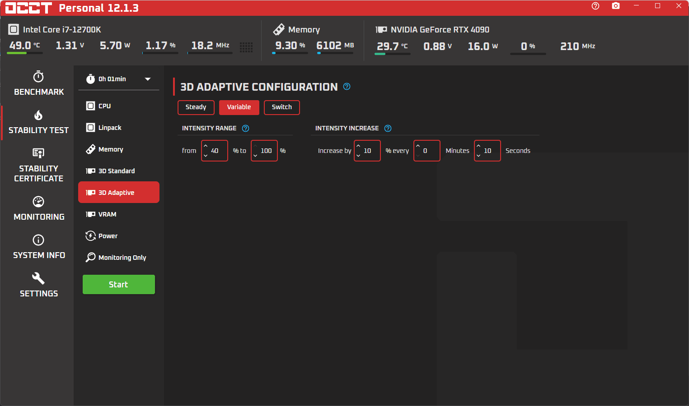Open Settings wrench icon

coord(38,278)
